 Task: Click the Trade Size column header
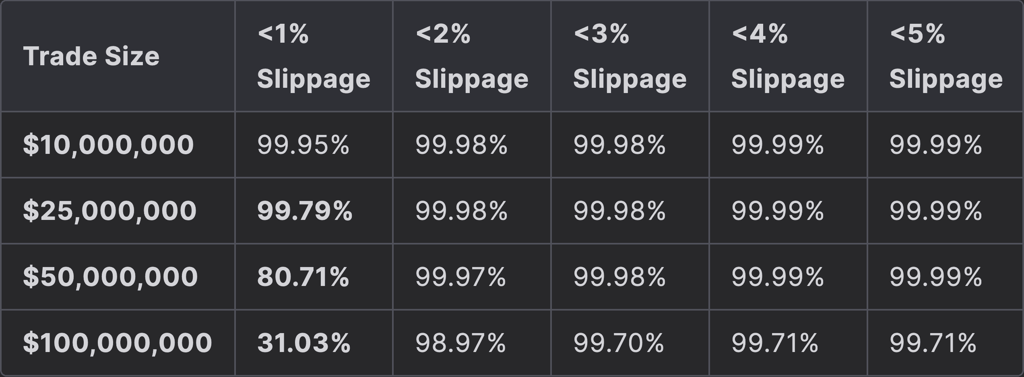click(x=91, y=56)
